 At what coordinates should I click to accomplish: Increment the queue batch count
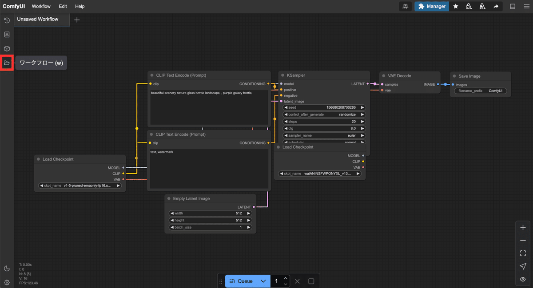(x=285, y=278)
